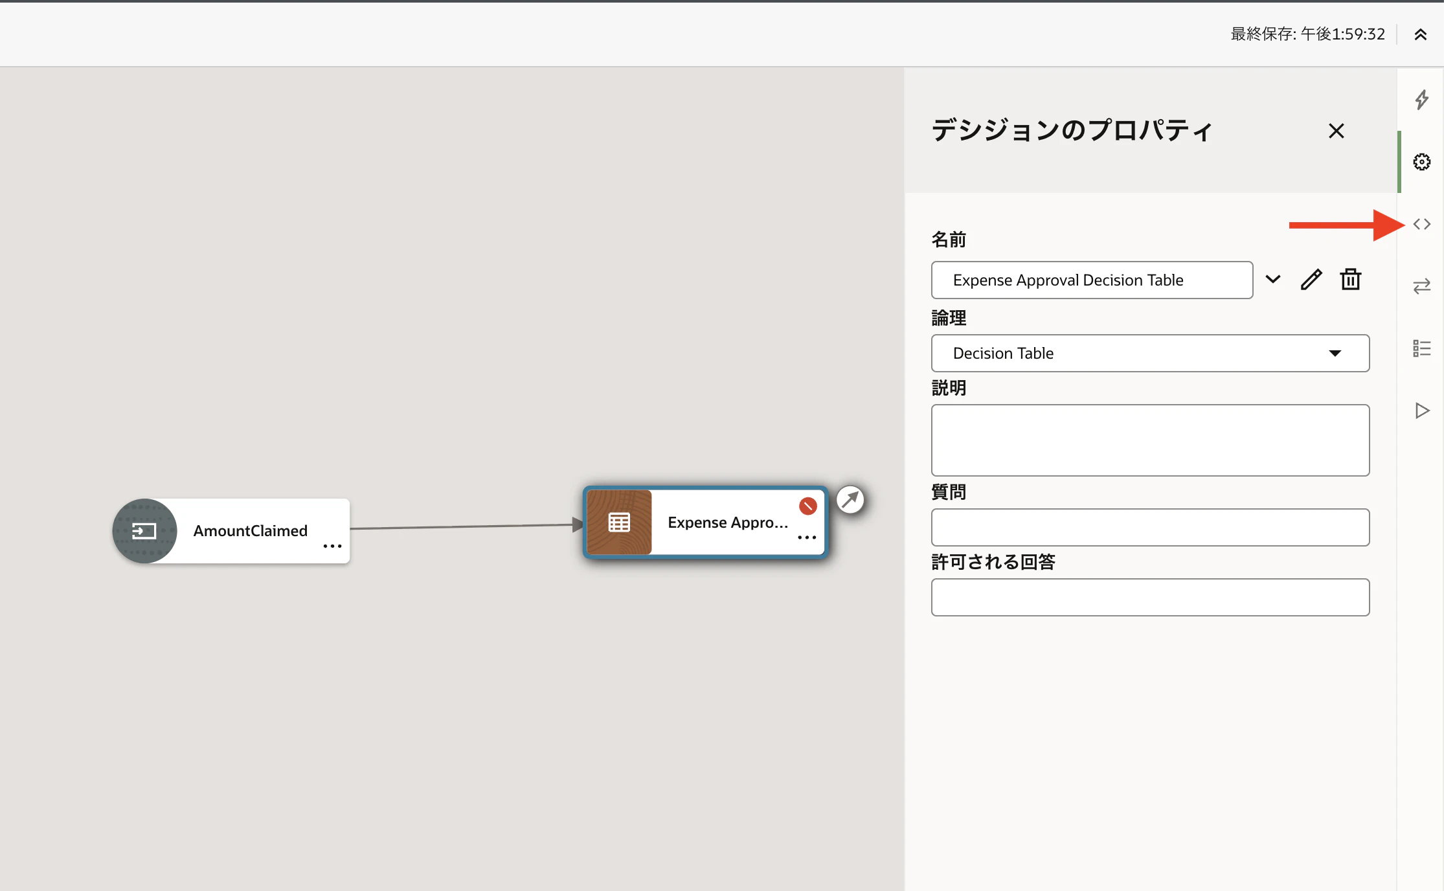Click the デシジョンのプロパティ panel title
This screenshot has height=891, width=1444.
coord(1072,130)
